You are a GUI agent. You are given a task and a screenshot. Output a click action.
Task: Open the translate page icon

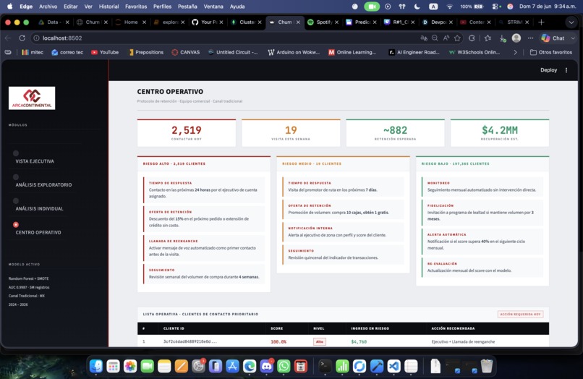pyautogui.click(x=423, y=38)
